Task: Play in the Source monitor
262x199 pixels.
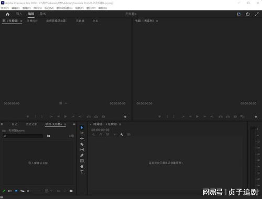Action: [65, 116]
